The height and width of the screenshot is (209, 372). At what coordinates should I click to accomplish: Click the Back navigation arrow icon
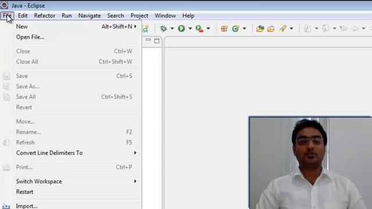(x=355, y=28)
